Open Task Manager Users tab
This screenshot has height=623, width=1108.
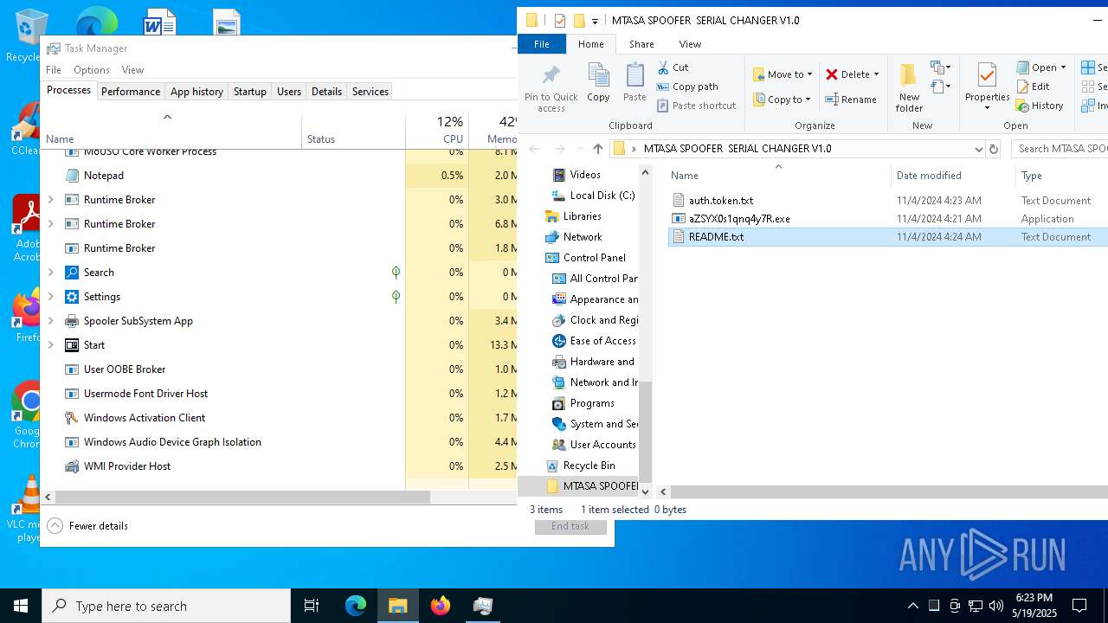289,92
